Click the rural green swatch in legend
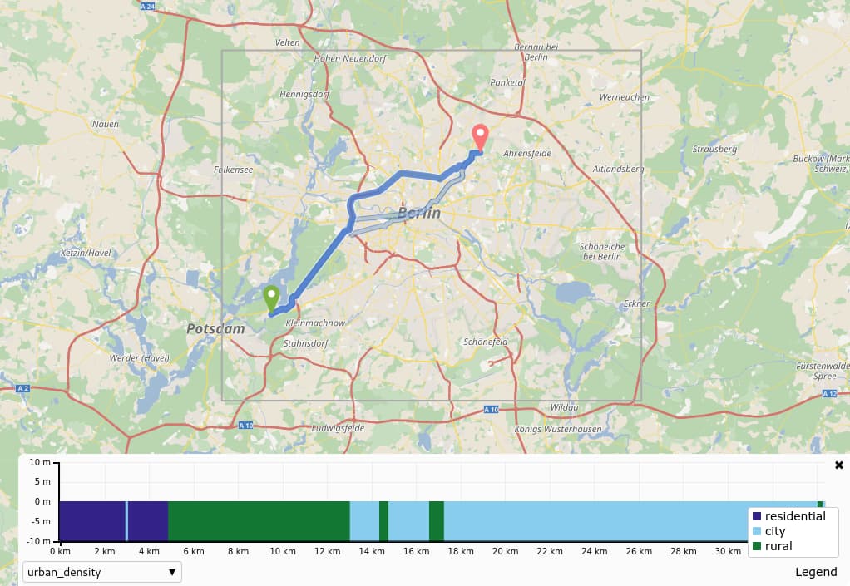This screenshot has height=586, width=850. (x=756, y=546)
